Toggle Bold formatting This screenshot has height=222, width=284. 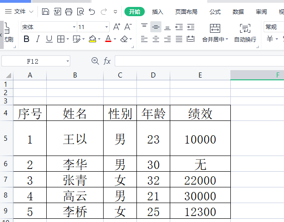[26, 39]
